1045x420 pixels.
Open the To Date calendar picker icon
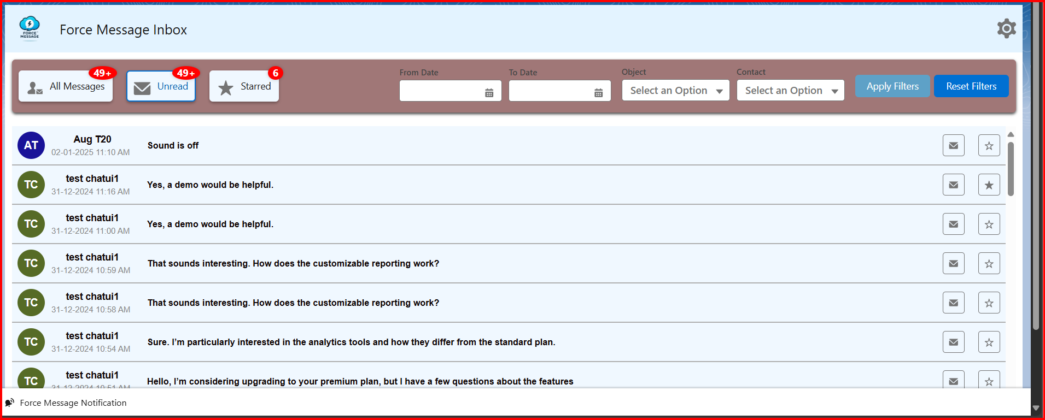pyautogui.click(x=598, y=93)
